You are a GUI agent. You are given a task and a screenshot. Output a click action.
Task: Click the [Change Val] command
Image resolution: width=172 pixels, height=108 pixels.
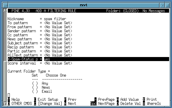(x=48, y=103)
